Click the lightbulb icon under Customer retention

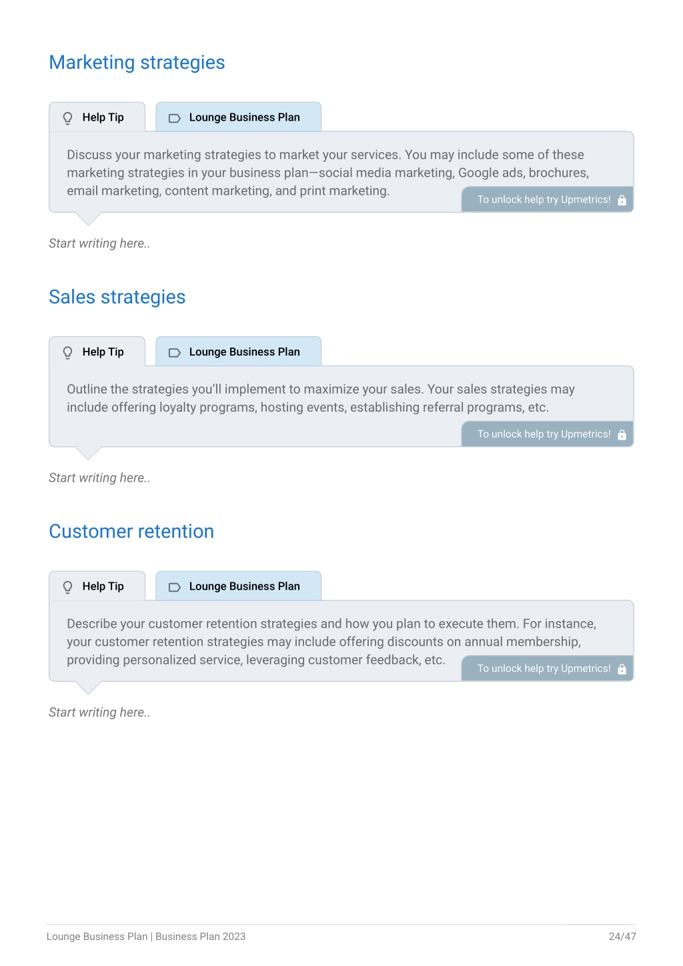pyautogui.click(x=67, y=587)
